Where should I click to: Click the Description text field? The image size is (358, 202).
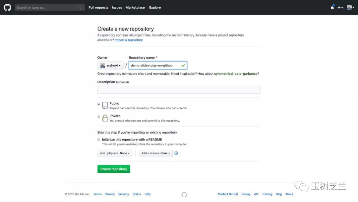tap(179, 90)
